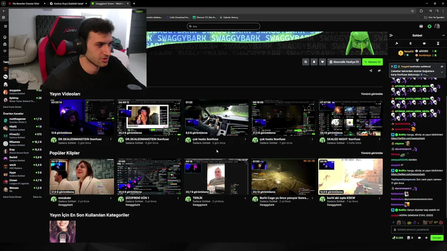This screenshot has width=447, height=251.
Task: Open the 04:46:12 DR.SKALEDMANSTEIN video thumbnail
Action: click(x=149, y=117)
